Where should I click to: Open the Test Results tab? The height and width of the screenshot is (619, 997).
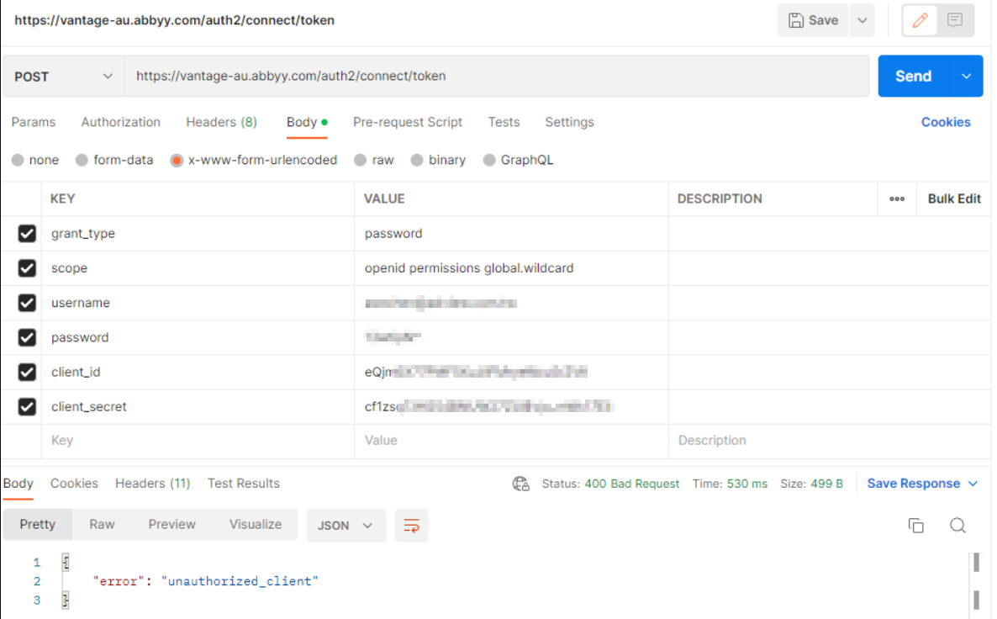pos(244,484)
